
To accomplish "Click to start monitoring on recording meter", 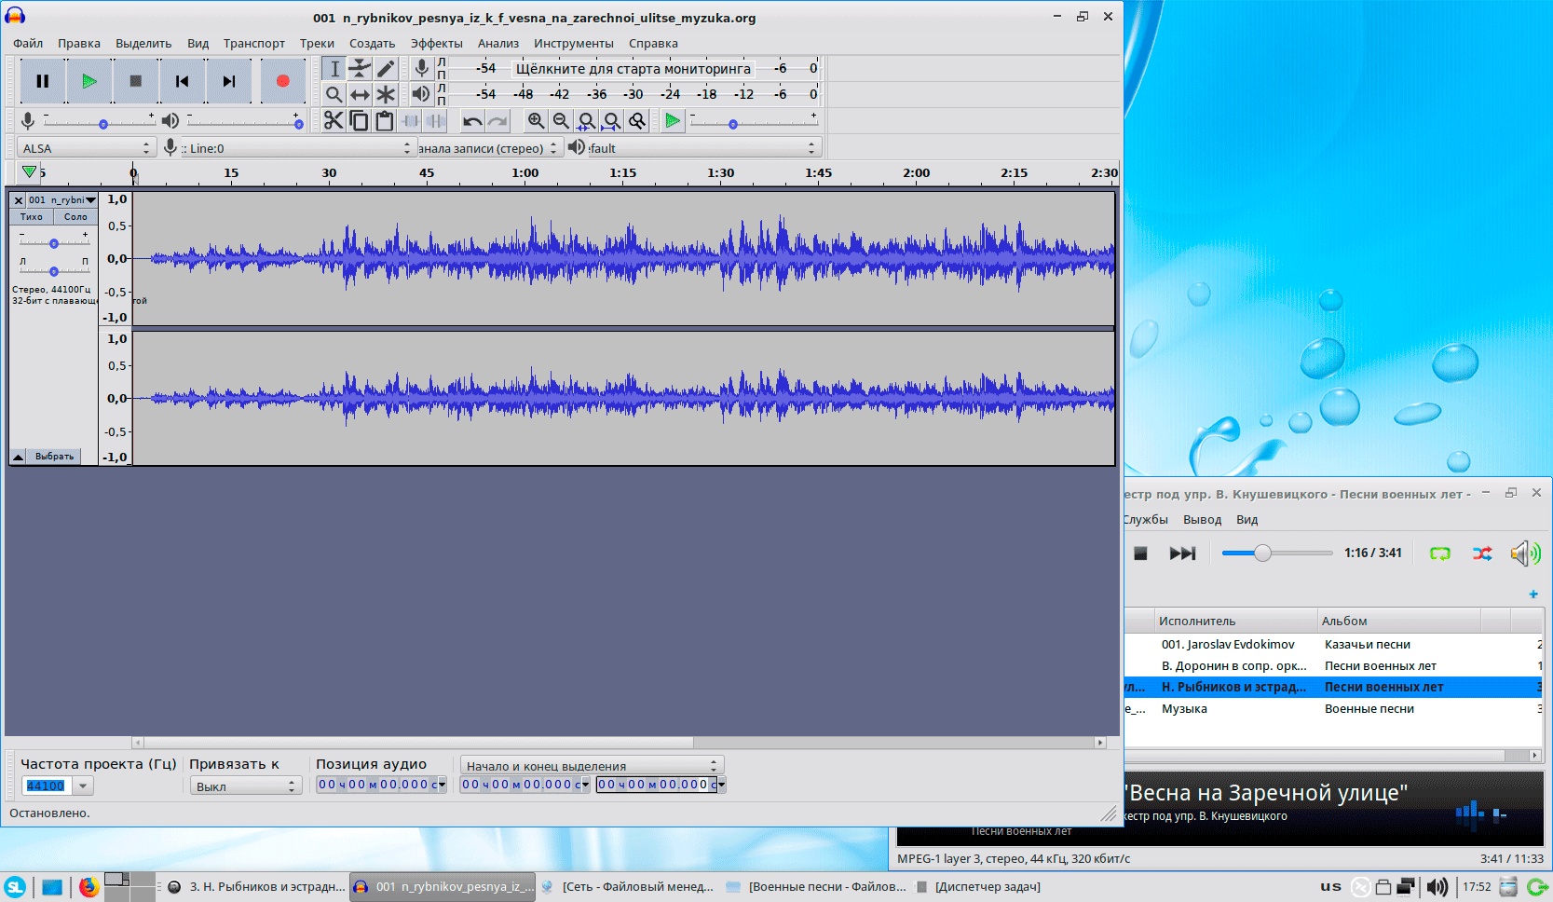I will [633, 68].
